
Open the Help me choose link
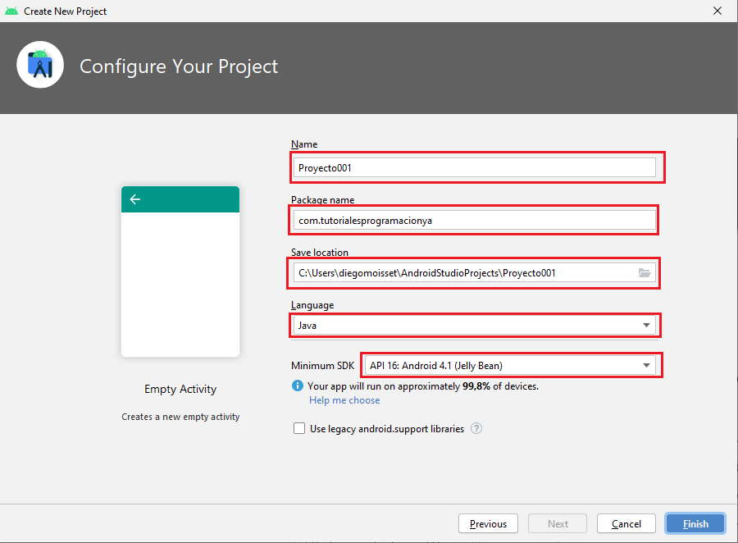coord(344,400)
